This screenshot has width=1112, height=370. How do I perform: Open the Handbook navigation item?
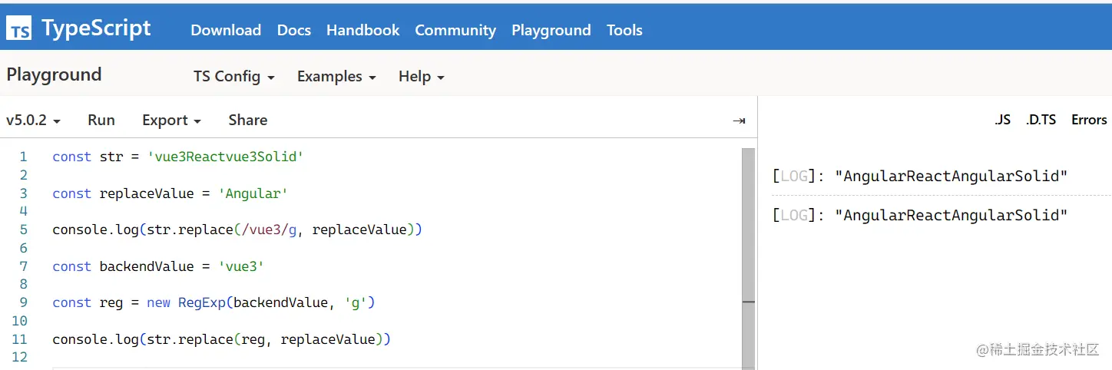[x=362, y=31]
